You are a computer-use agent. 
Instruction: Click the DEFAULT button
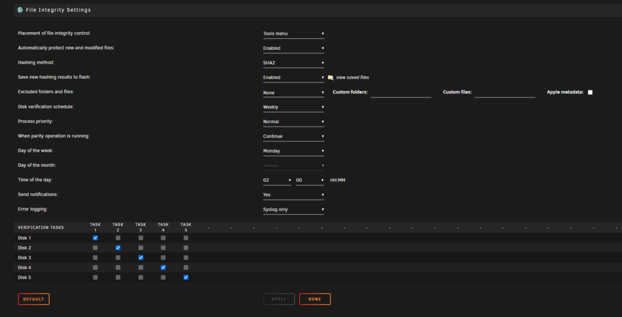point(34,299)
